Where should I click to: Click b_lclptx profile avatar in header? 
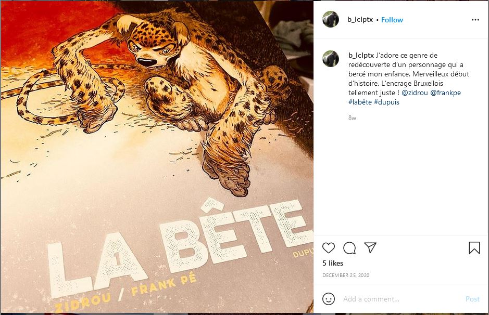point(331,20)
